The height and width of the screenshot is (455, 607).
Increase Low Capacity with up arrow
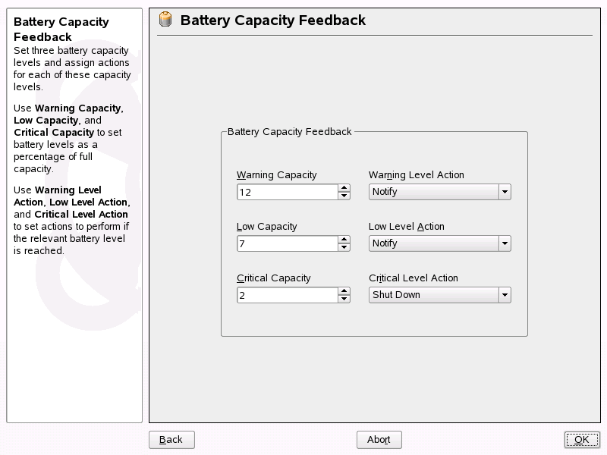(344, 240)
